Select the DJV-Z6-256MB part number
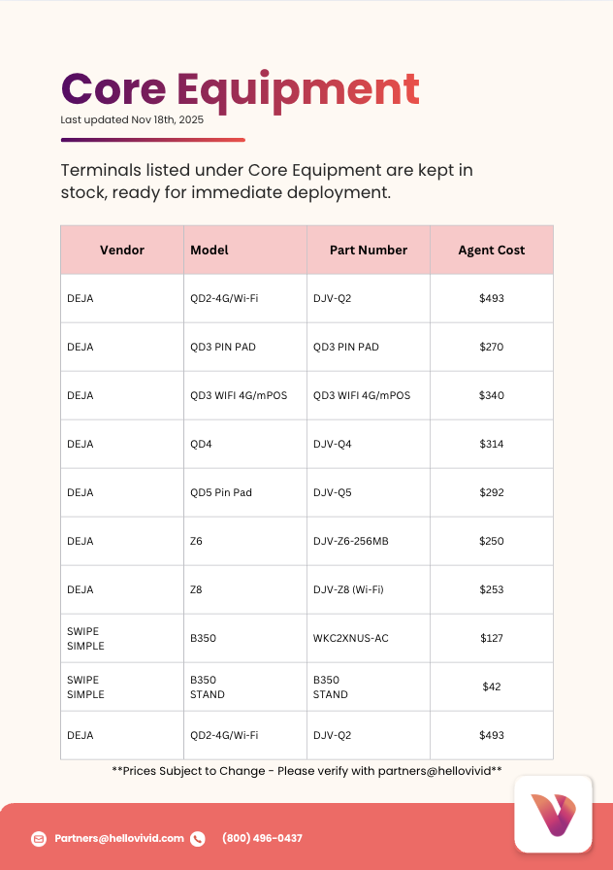The height and width of the screenshot is (870, 613). [x=351, y=541]
